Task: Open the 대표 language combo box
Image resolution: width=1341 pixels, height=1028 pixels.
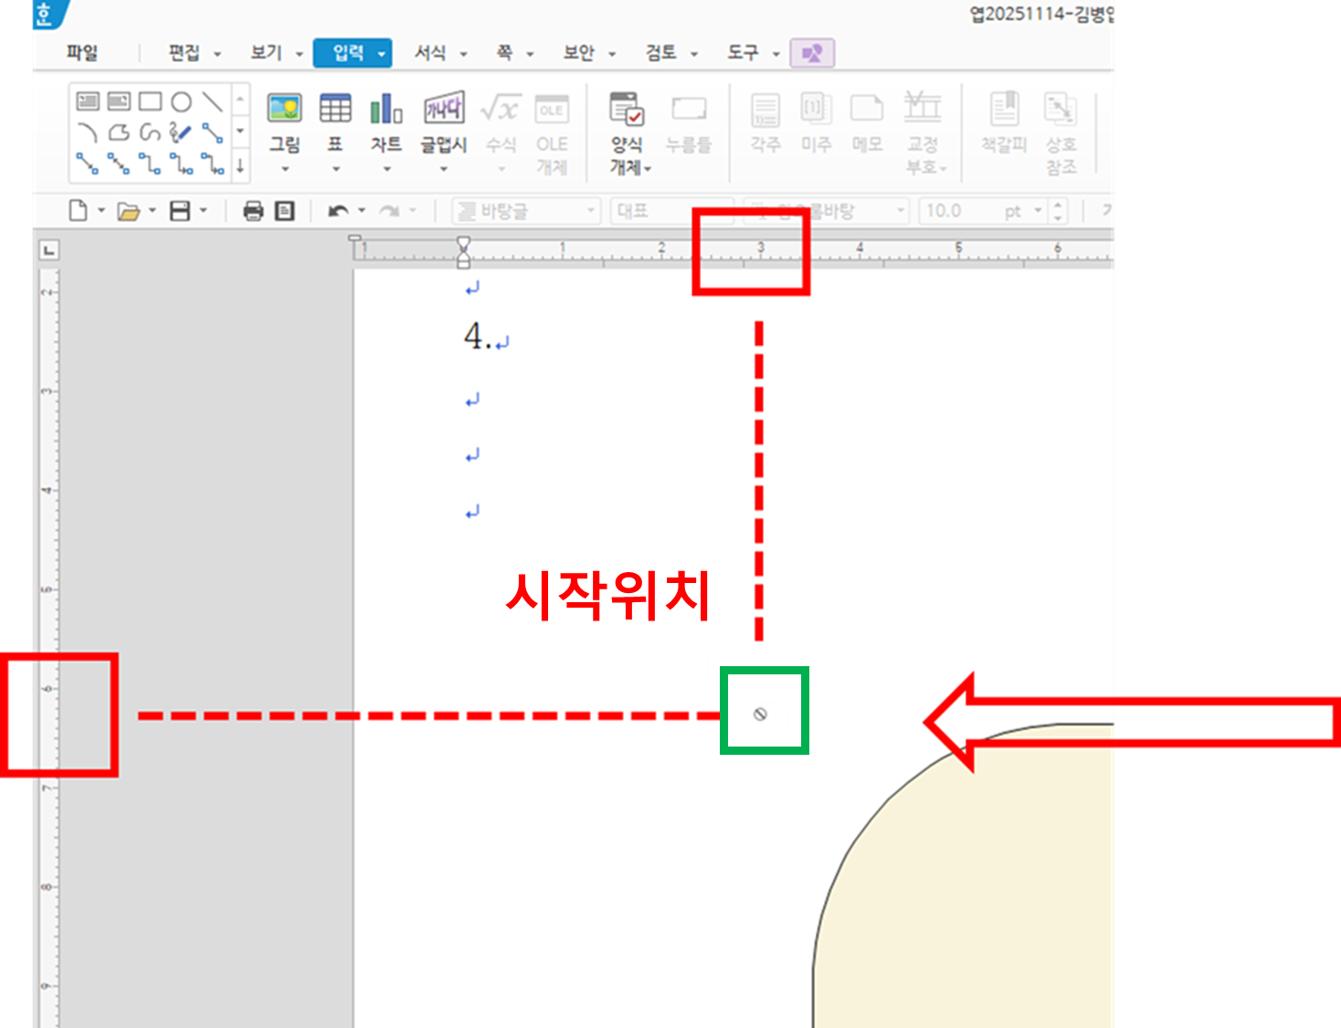Action: (671, 211)
